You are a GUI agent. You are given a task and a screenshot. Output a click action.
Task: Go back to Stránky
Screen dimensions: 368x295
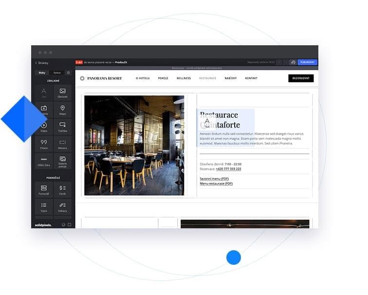[42, 63]
